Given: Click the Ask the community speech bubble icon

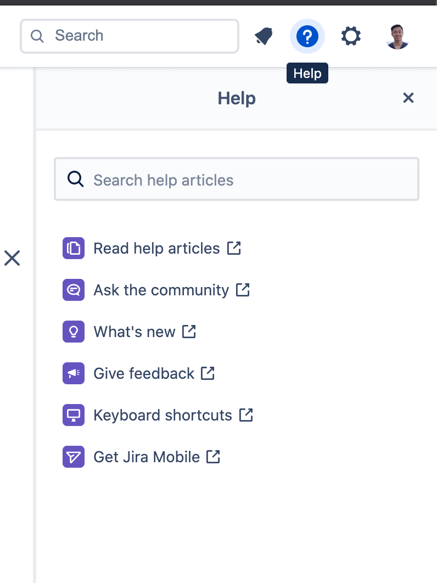Looking at the screenshot, I should (74, 290).
